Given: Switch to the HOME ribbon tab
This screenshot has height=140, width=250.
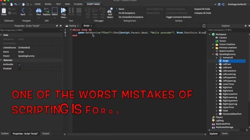Looking at the screenshot, I should click(x=37, y=4).
